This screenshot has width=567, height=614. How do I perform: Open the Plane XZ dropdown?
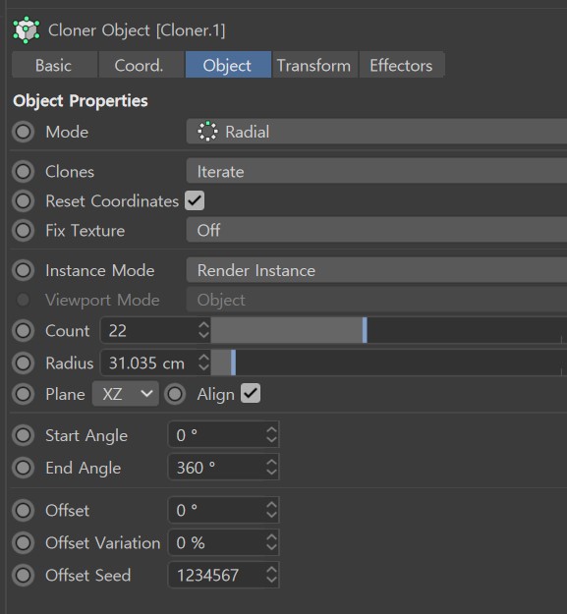point(126,394)
